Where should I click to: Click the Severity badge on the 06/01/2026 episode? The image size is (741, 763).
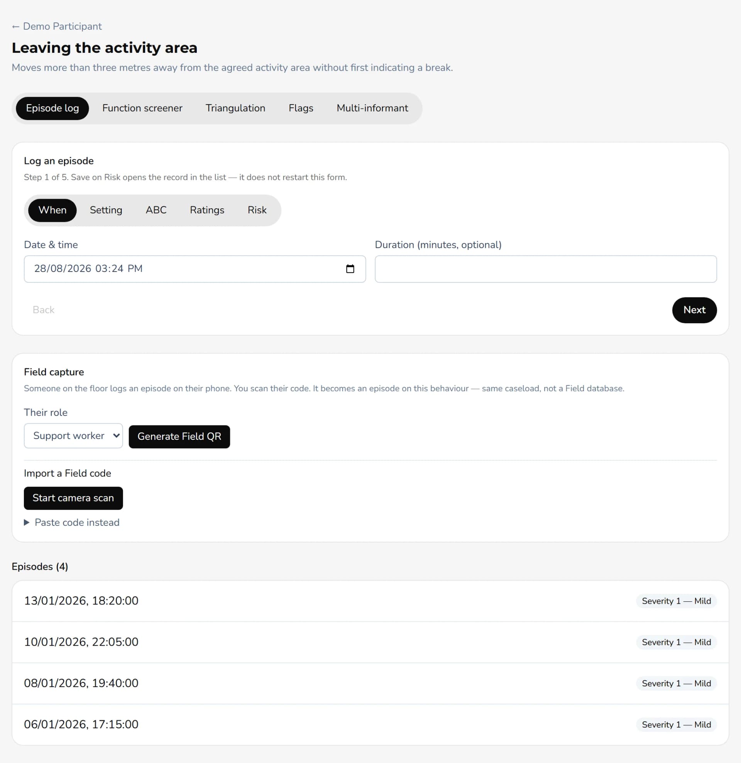point(677,725)
